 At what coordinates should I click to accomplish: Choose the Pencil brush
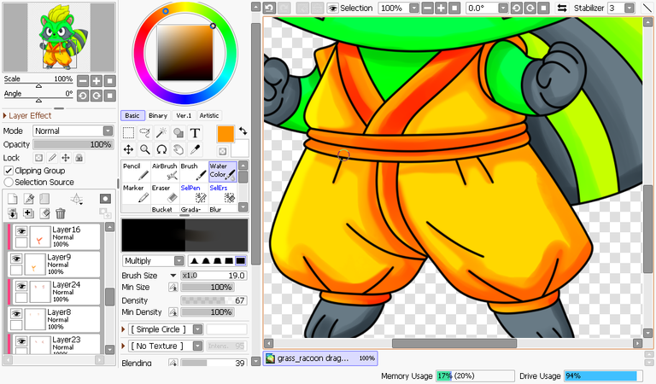tap(136, 172)
